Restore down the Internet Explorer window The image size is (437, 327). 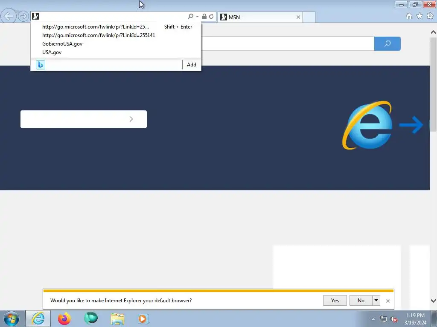pos(415,4)
